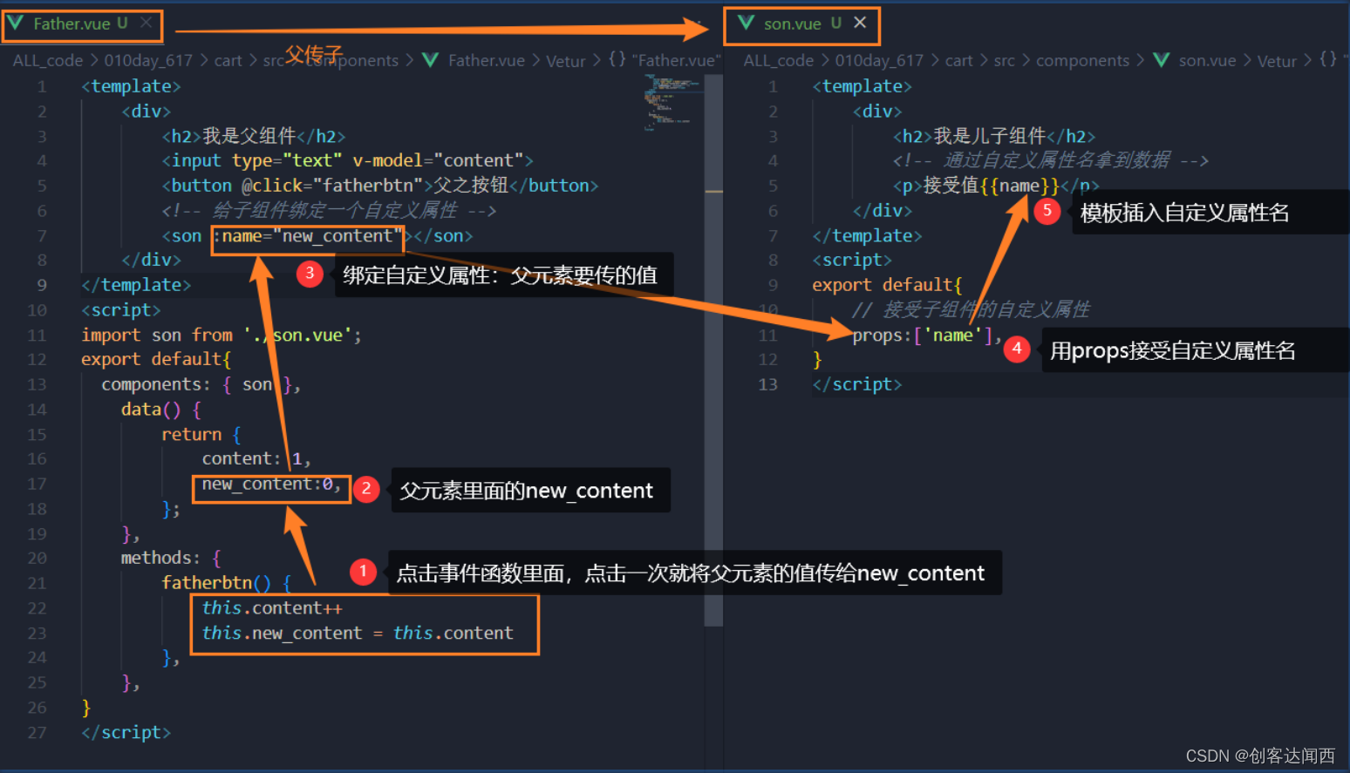The height and width of the screenshot is (773, 1350).
Task: Click the 'import son from' line
Action: pyautogui.click(x=222, y=335)
